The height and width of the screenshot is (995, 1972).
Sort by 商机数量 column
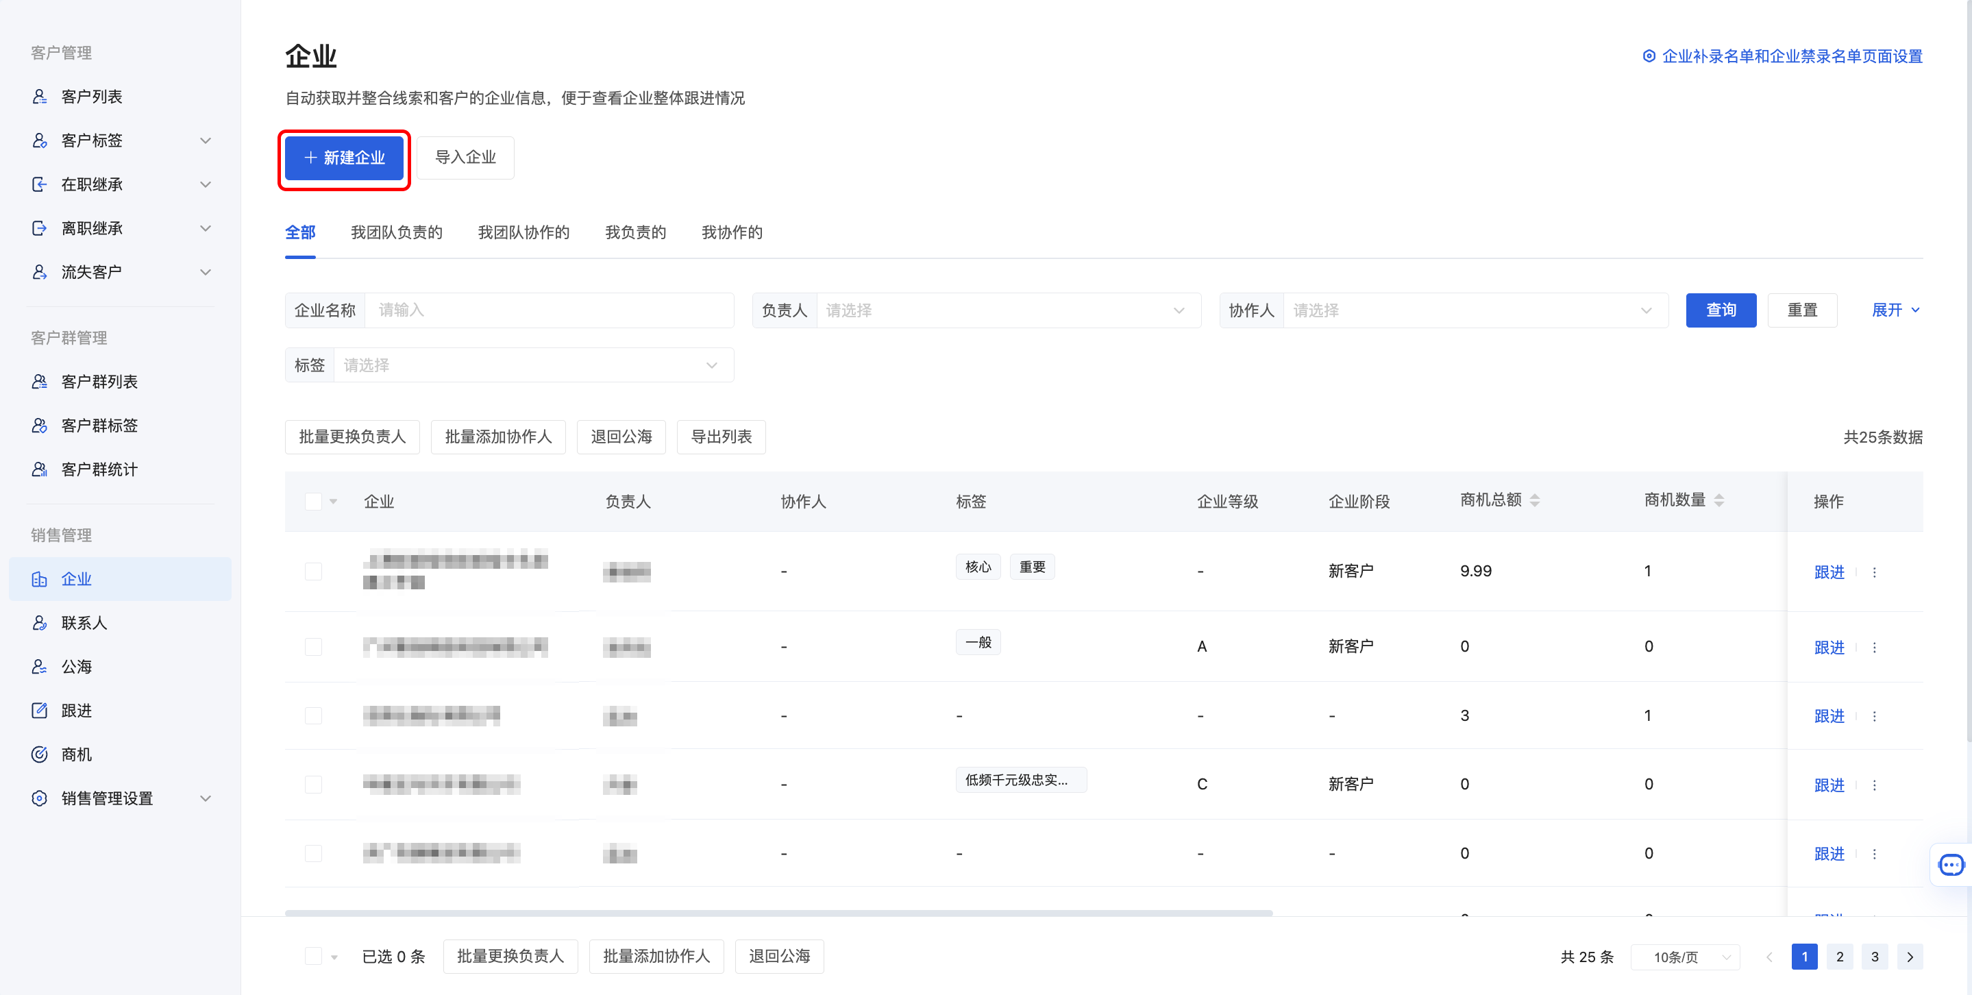1719,500
